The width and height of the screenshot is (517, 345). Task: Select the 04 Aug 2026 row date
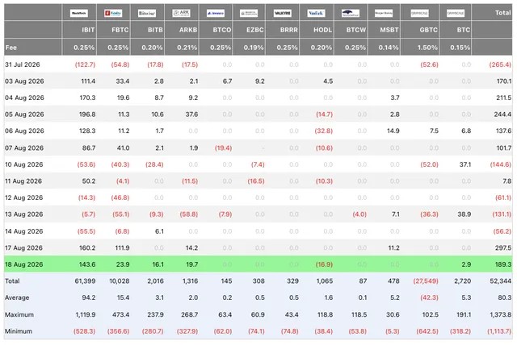pos(24,98)
